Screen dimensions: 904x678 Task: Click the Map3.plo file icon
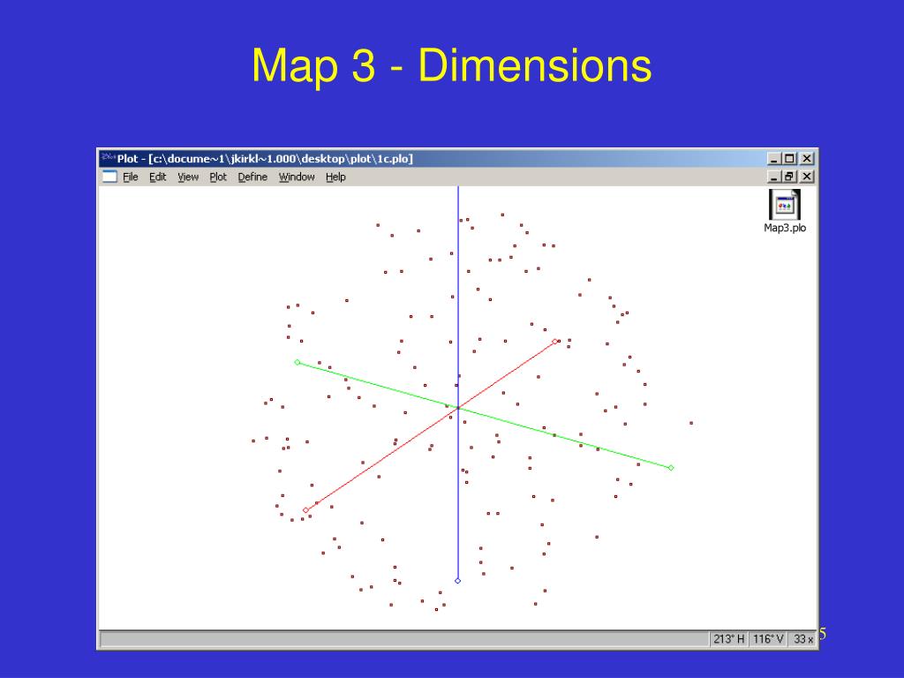coord(785,205)
